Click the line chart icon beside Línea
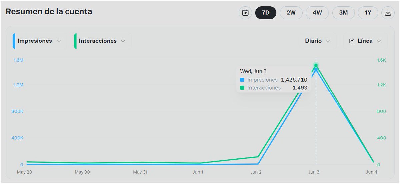The height and width of the screenshot is (184, 400). click(352, 41)
